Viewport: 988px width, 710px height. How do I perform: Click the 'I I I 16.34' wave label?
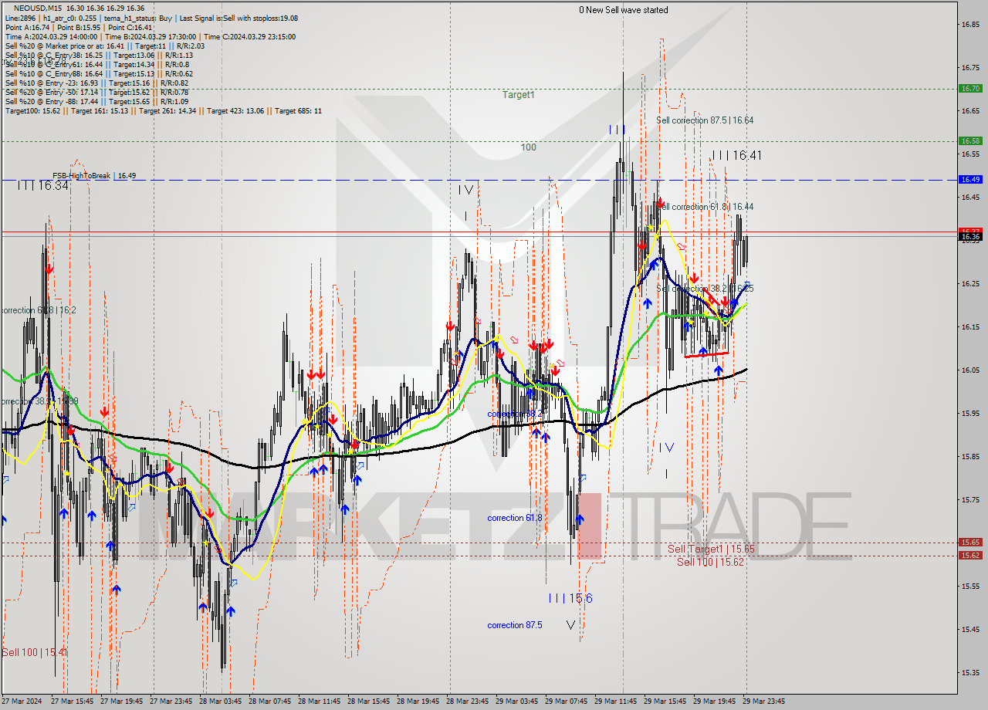pyautogui.click(x=43, y=186)
